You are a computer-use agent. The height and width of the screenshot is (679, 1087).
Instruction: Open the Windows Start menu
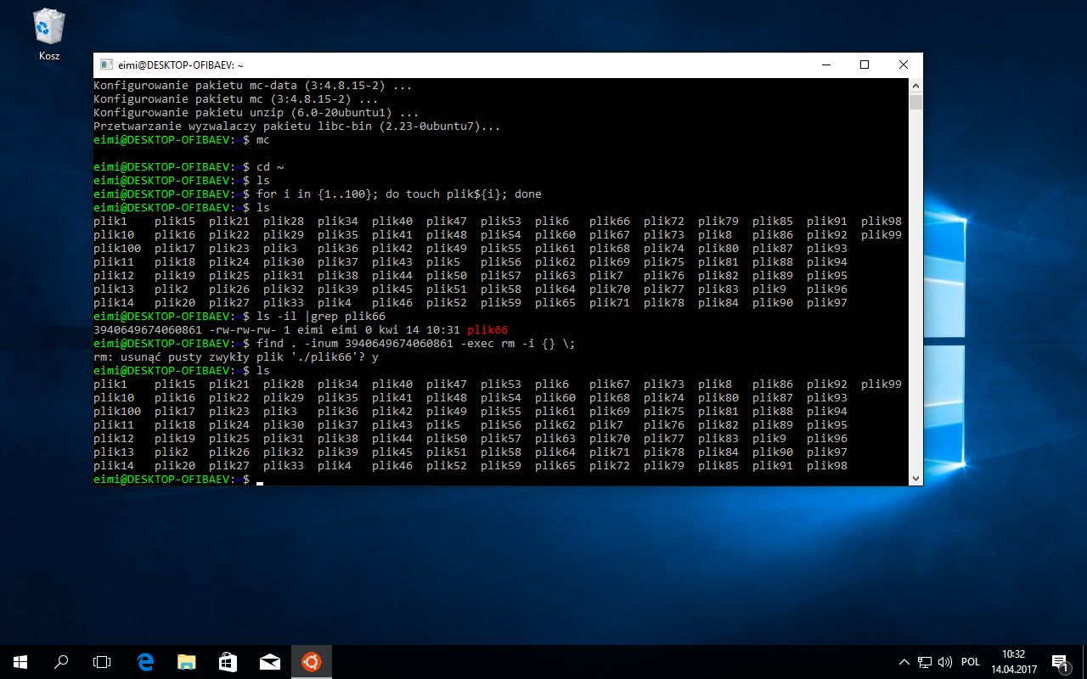(x=20, y=661)
